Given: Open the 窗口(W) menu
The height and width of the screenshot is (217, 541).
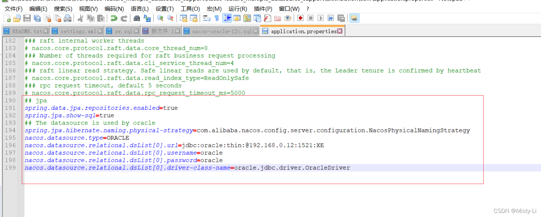Looking at the screenshot, I should 289,9.
